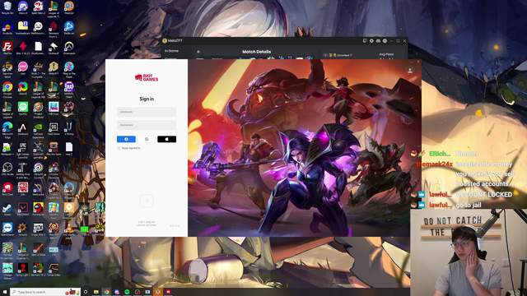Click the profile icon on Riot client artwork
This screenshot has height=296, width=527.
[410, 71]
